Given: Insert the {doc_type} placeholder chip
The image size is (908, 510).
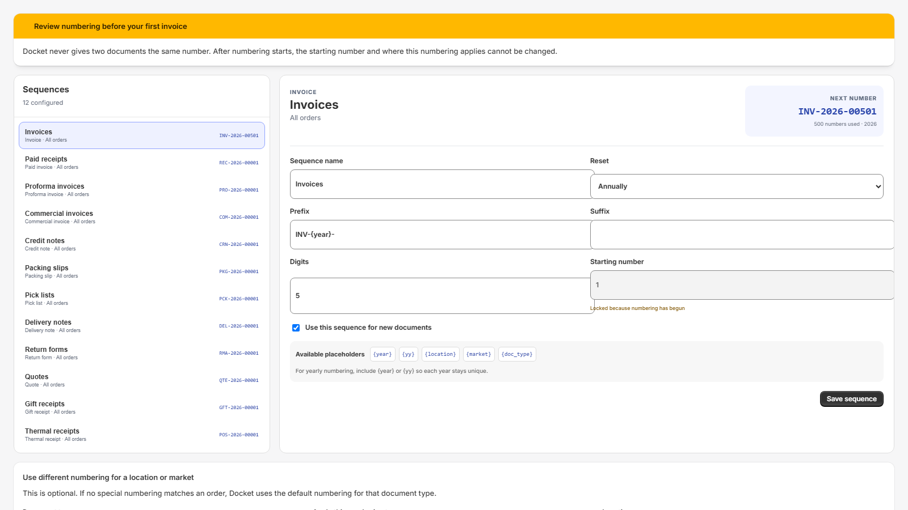Looking at the screenshot, I should point(517,354).
